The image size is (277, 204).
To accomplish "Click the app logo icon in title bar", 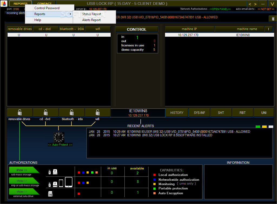I will (x=4, y=3).
